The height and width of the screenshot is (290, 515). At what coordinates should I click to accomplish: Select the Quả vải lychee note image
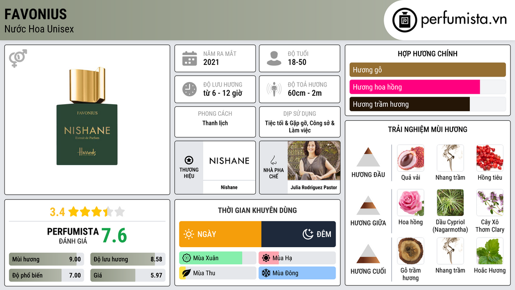[x=410, y=158]
